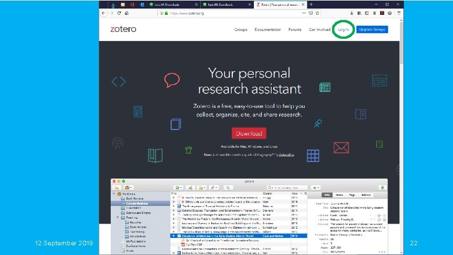Select Book Reviews collection in Zotero tree
This screenshot has width=453, height=255.
tap(134, 199)
